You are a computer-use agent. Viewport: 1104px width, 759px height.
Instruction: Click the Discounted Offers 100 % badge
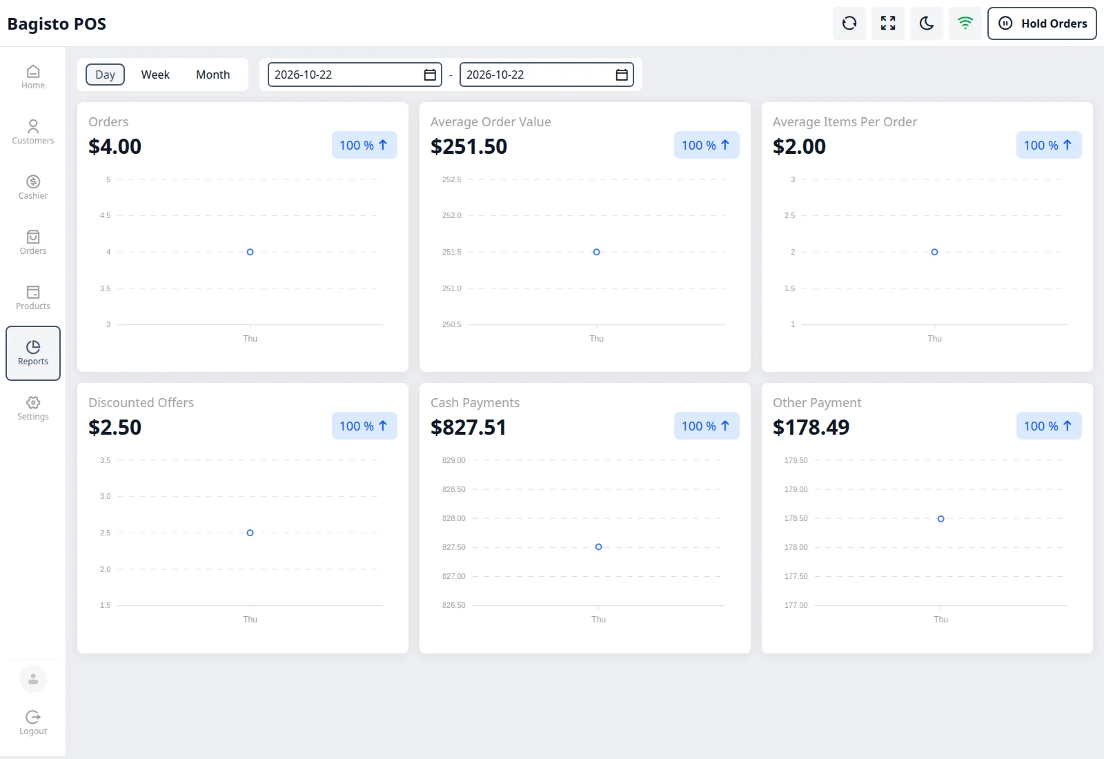tap(364, 426)
